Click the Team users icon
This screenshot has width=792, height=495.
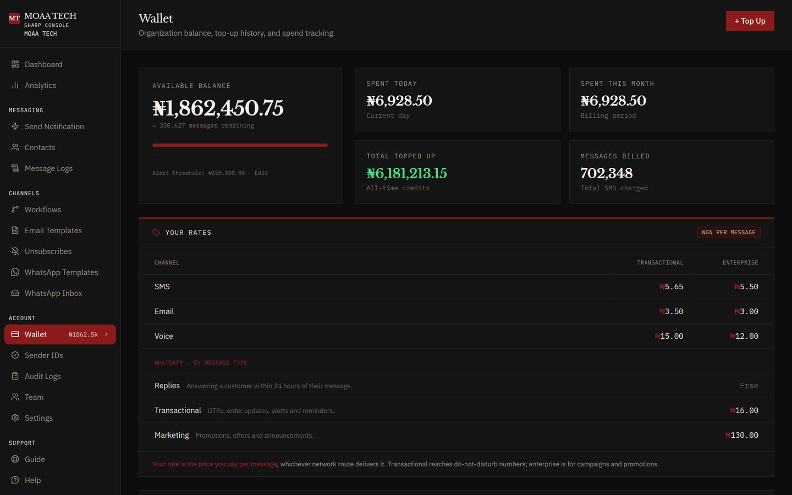[x=15, y=397]
